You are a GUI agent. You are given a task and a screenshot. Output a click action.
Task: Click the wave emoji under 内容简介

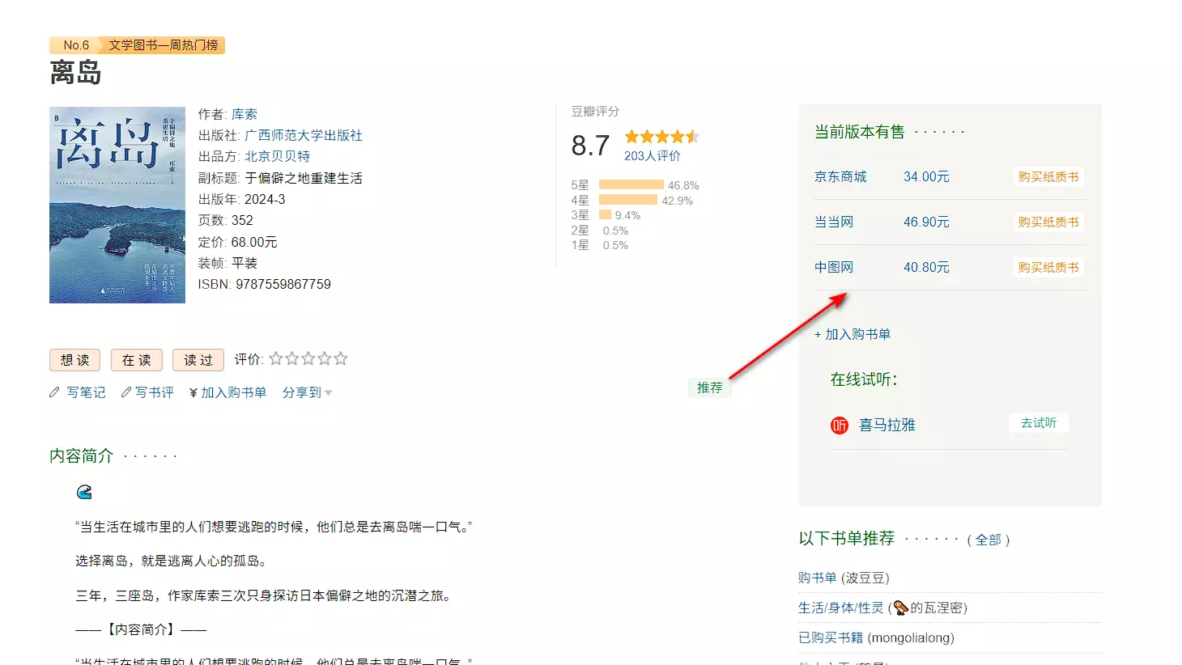click(84, 492)
